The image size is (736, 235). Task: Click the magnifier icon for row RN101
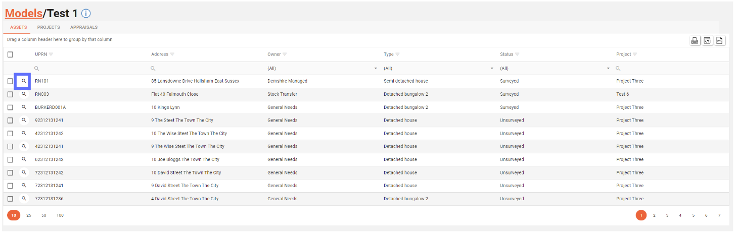click(x=23, y=81)
